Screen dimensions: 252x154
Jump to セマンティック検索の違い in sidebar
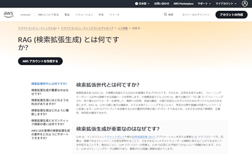click(x=50, y=122)
